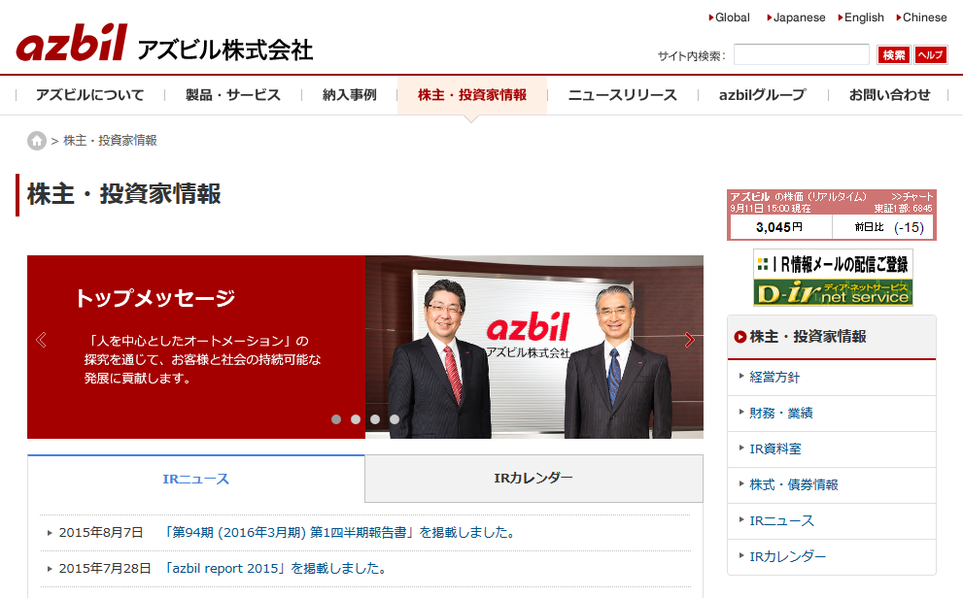The width and height of the screenshot is (963, 598).
Task: Click 株主・投資家情報 breadcrumb text
Action: (110, 141)
